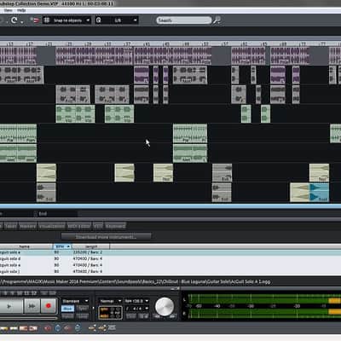Sort list by the BPM column

click(x=62, y=246)
